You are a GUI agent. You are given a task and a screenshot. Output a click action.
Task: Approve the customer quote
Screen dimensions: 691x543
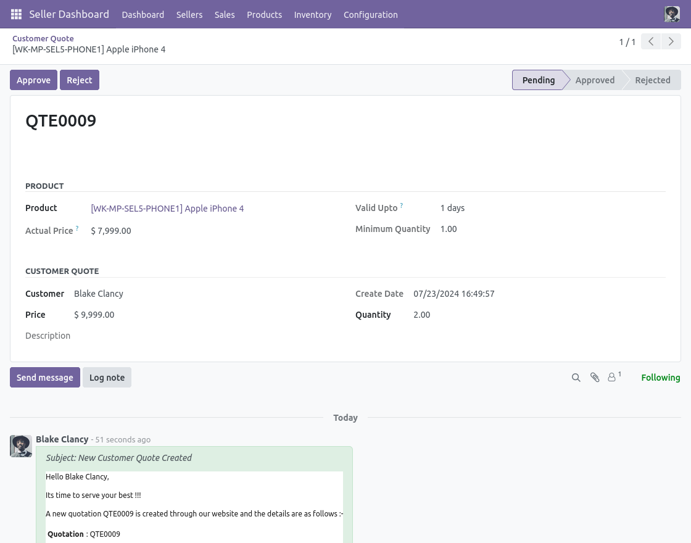click(33, 80)
